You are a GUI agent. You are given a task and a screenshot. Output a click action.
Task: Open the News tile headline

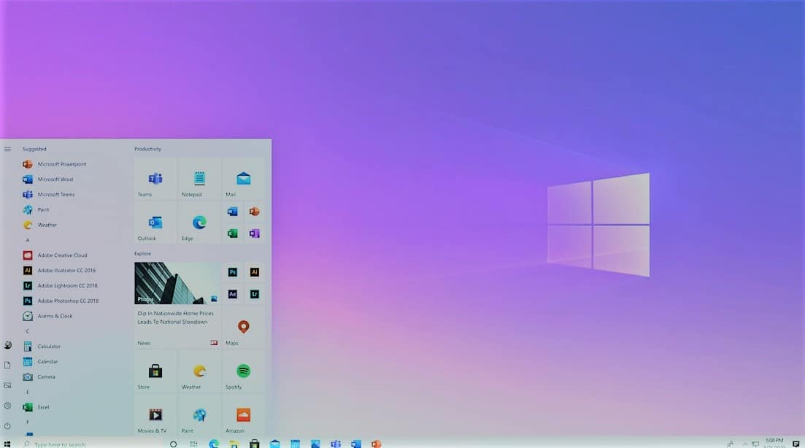[176, 317]
